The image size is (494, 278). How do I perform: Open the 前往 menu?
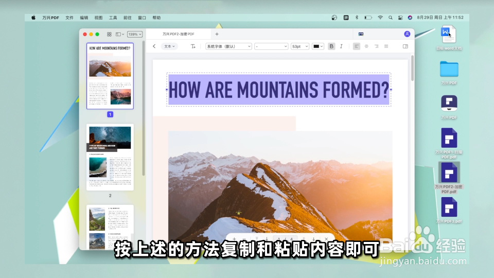coord(128,18)
